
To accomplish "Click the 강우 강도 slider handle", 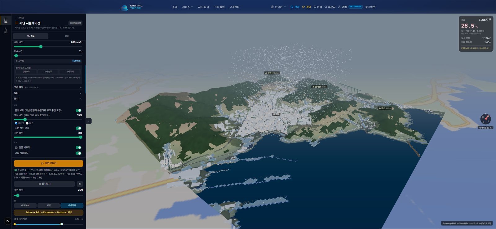I will pos(41,47).
